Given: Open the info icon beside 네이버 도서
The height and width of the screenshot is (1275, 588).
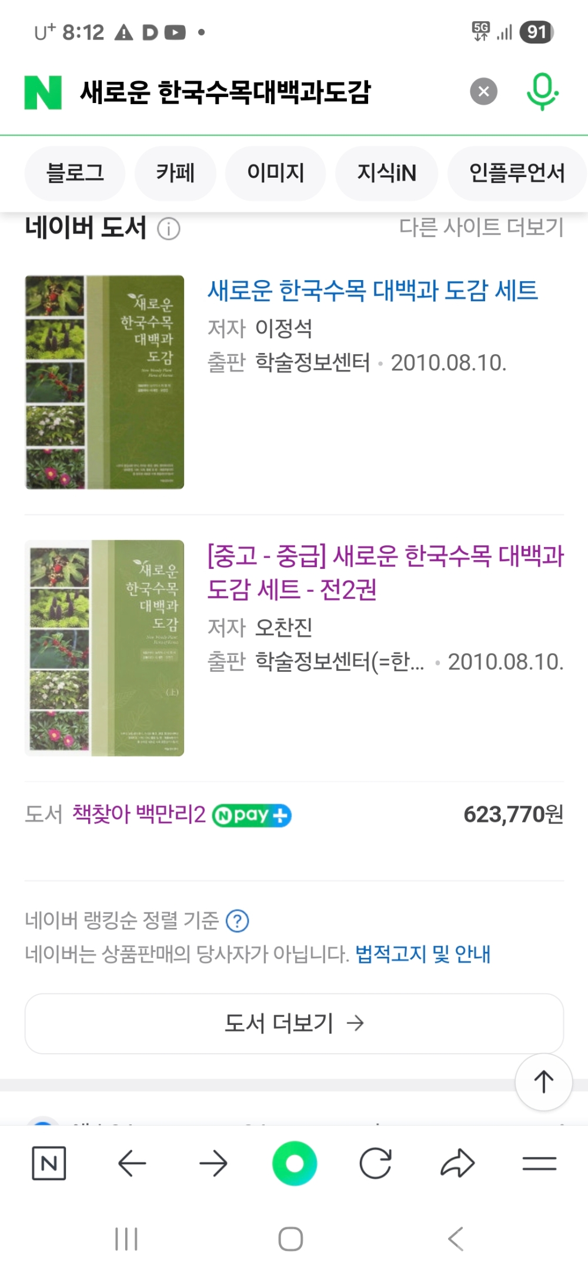Looking at the screenshot, I should 169,229.
